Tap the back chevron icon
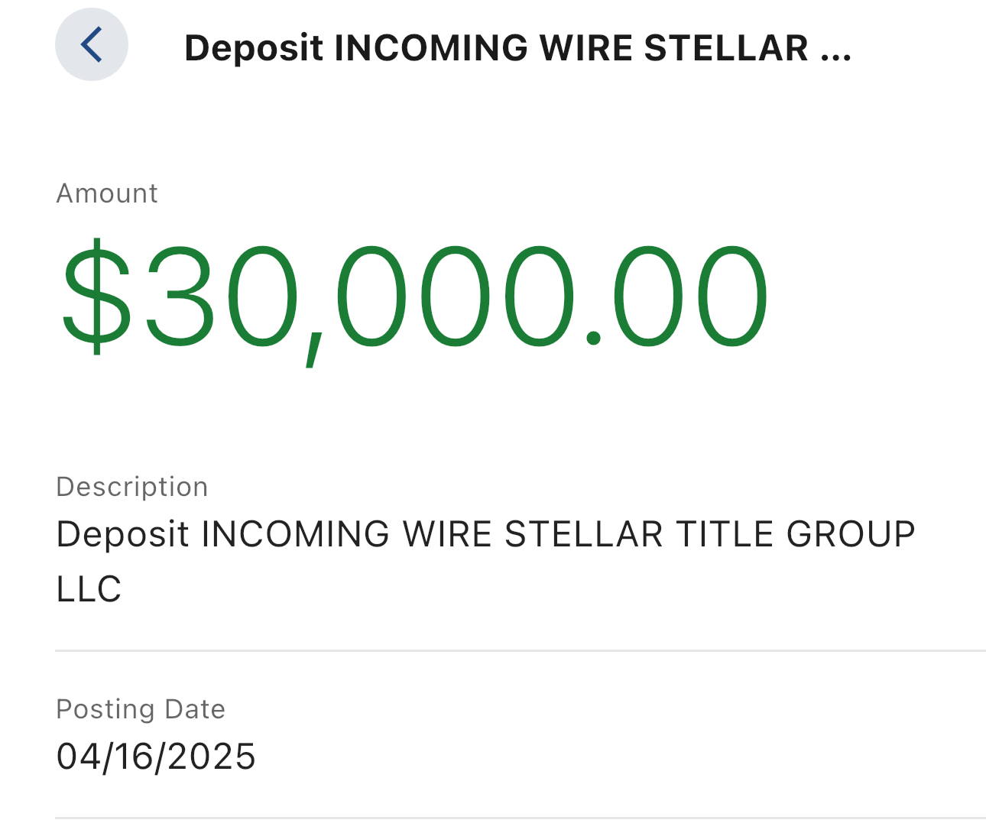Screen dimensions: 986x820 click(91, 44)
